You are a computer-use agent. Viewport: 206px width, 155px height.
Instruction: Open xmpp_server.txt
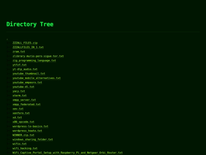pos(24,100)
